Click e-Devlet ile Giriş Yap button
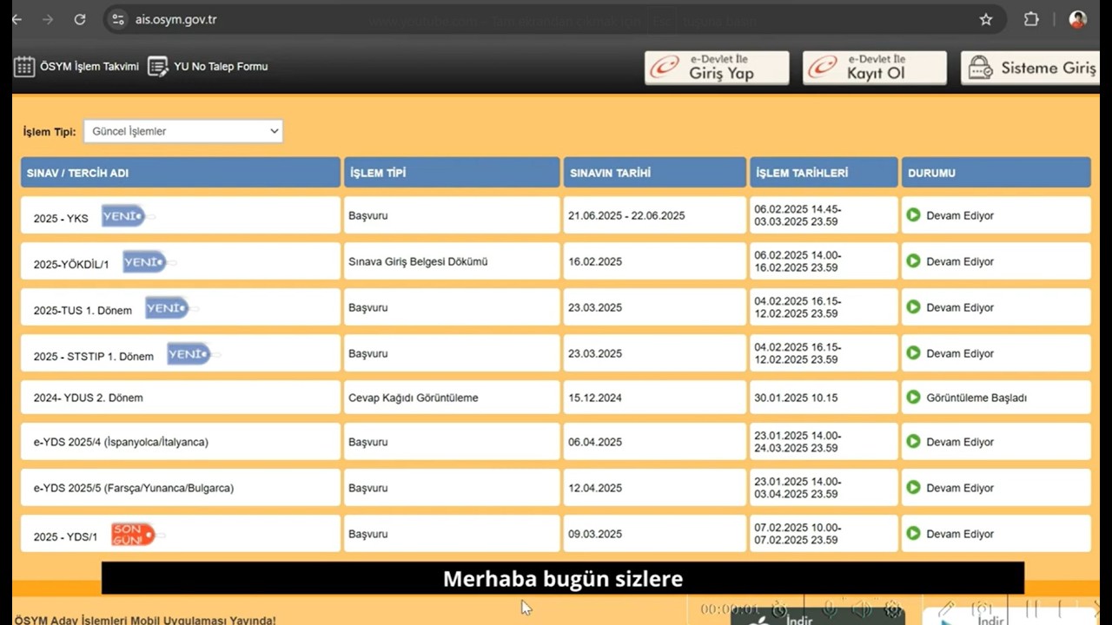The height and width of the screenshot is (625, 1112). (x=717, y=68)
